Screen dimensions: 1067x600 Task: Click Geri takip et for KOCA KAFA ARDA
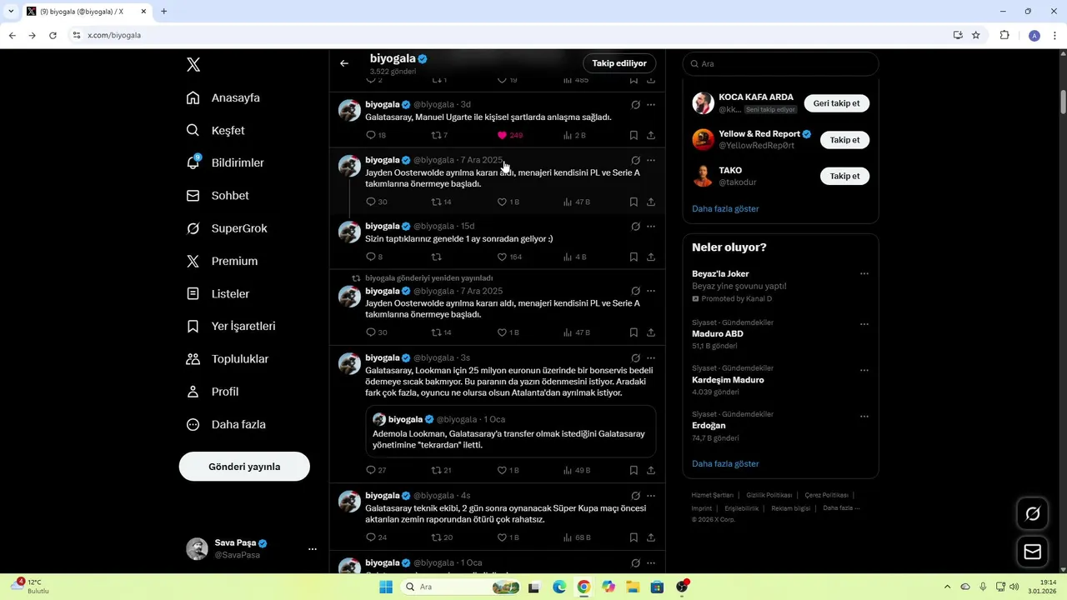pos(837,103)
